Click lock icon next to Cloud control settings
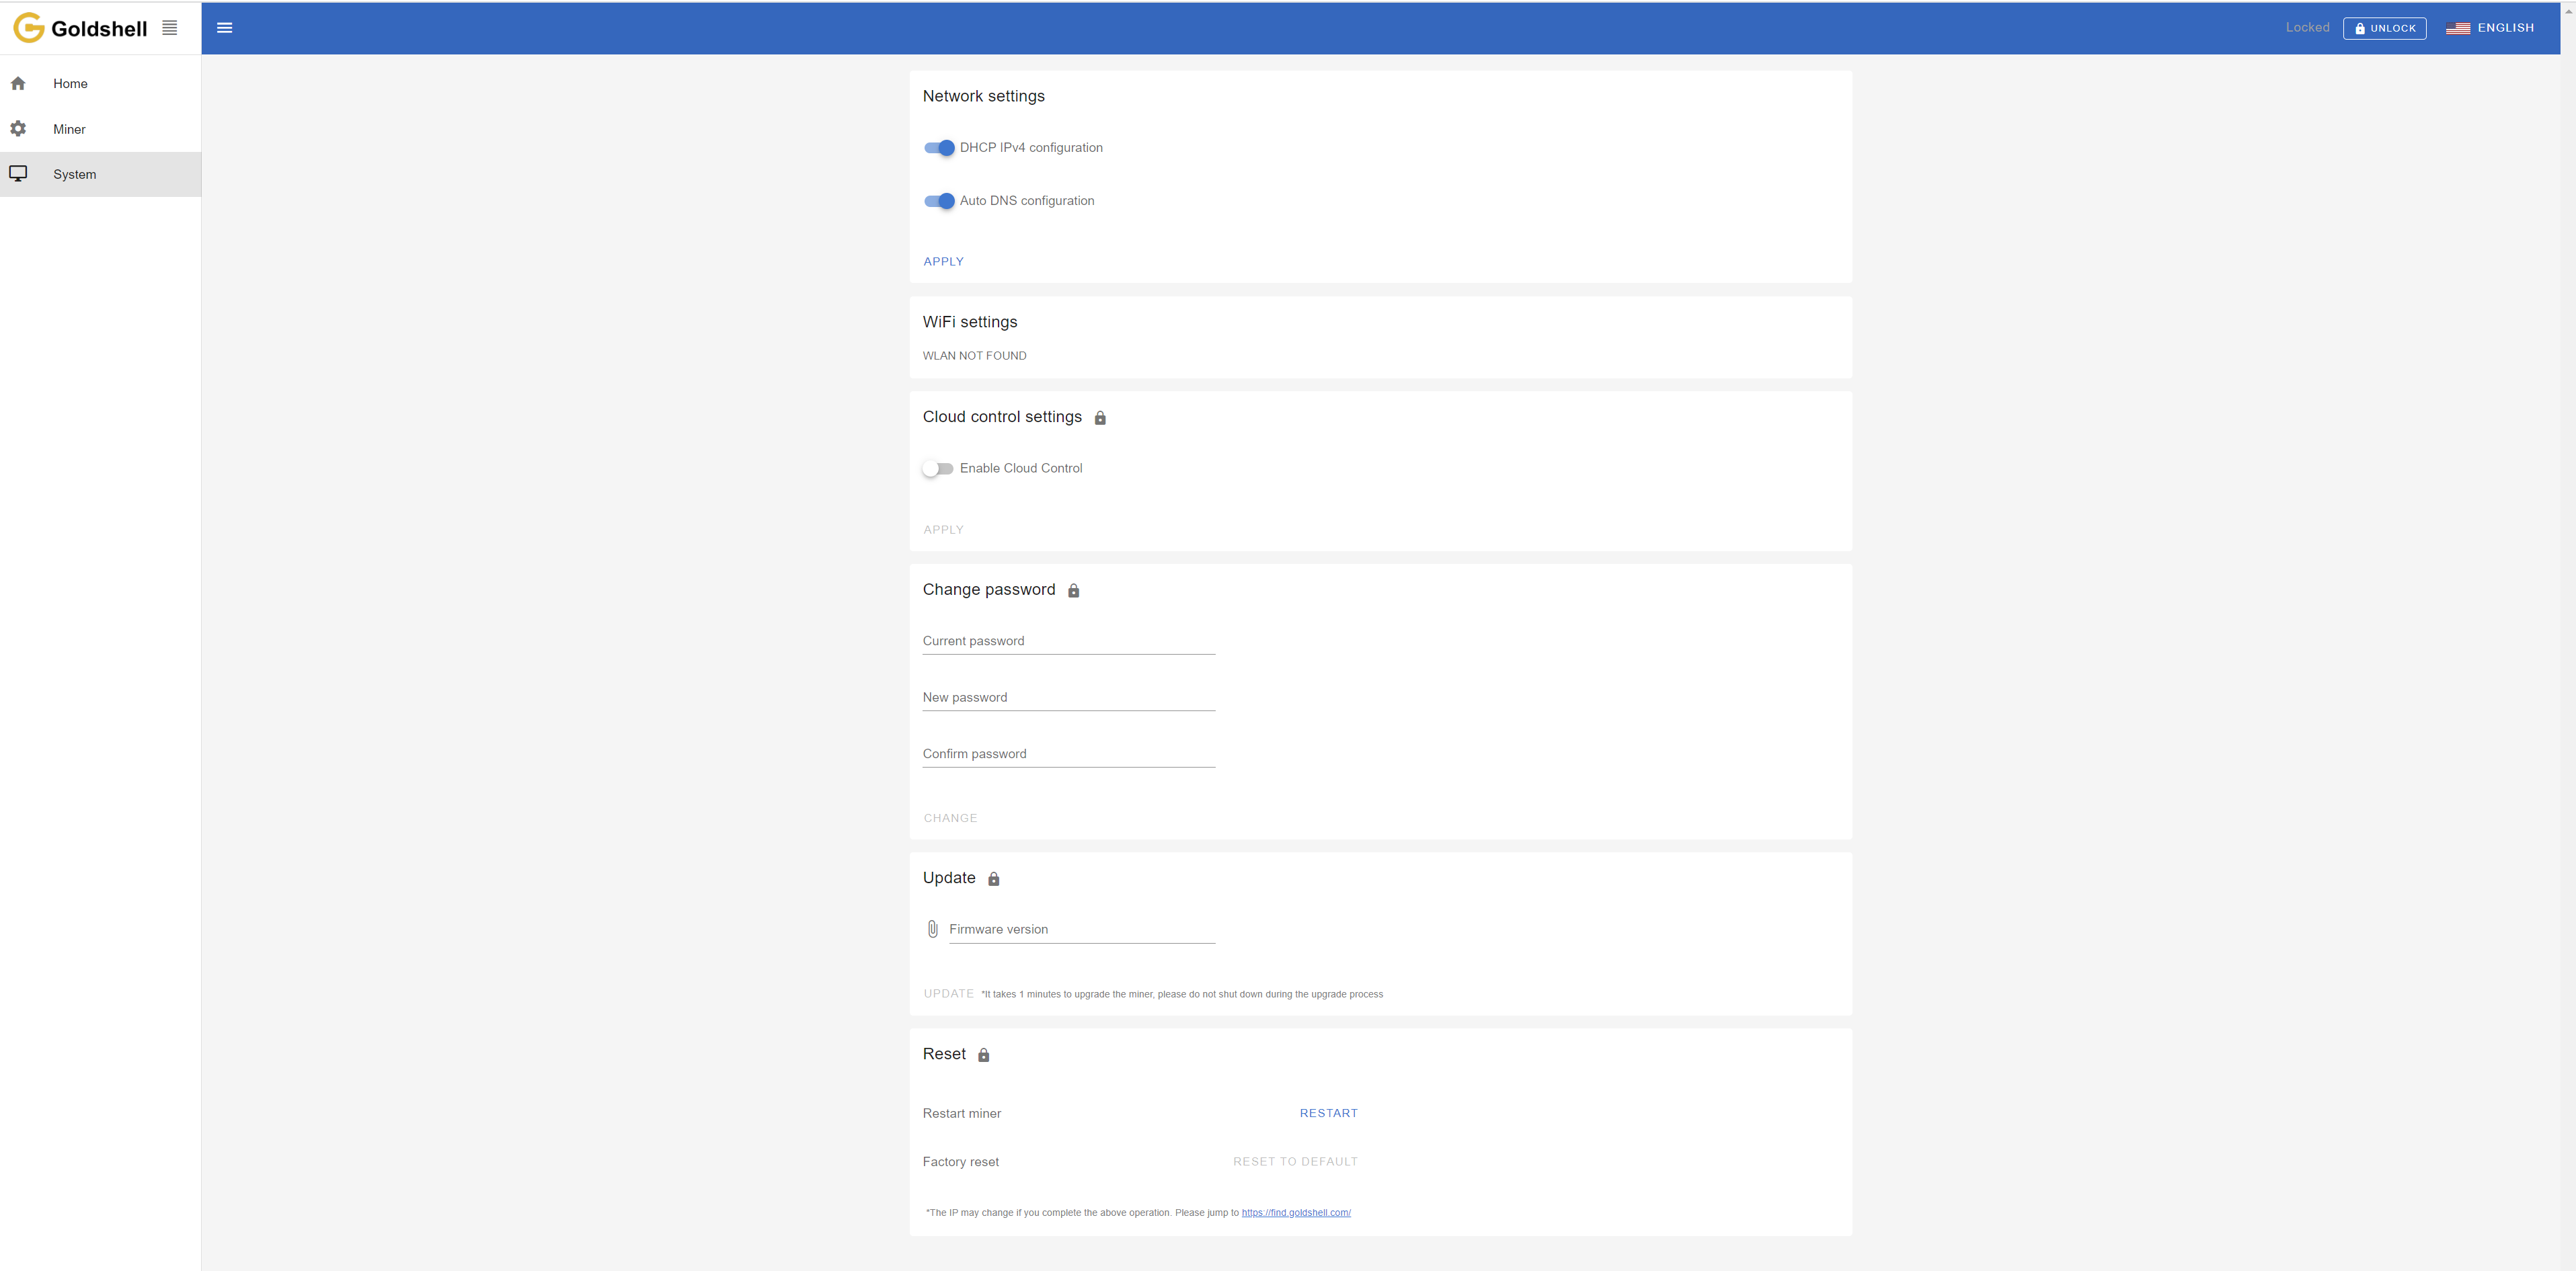The height and width of the screenshot is (1271, 2576). pos(1100,417)
